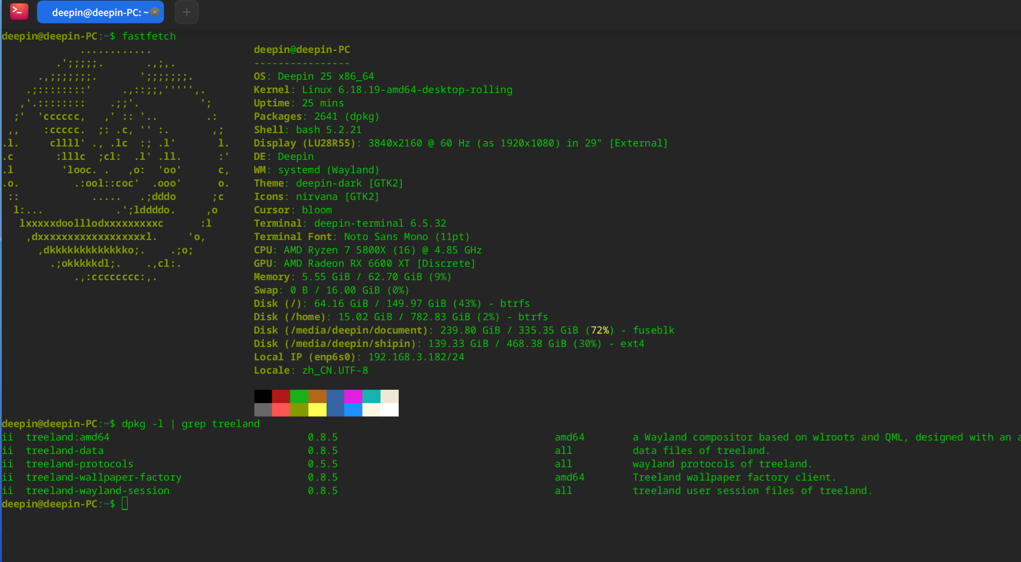Click the highlighted '72%' disk usage
Image resolution: width=1021 pixels, height=562 pixels.
(600, 330)
